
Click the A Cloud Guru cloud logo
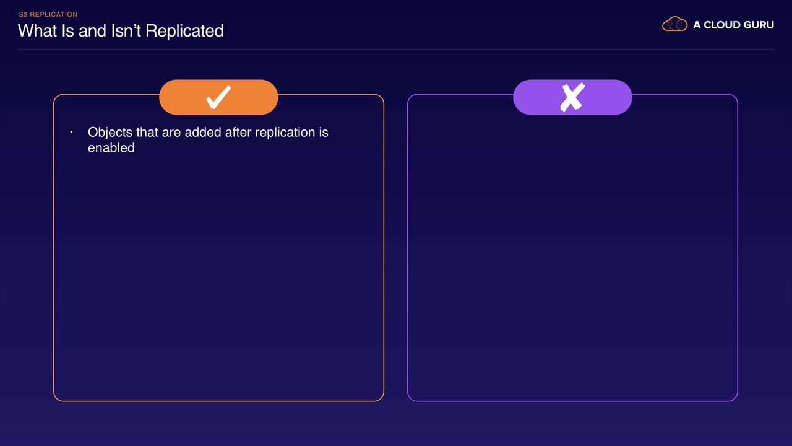point(674,25)
